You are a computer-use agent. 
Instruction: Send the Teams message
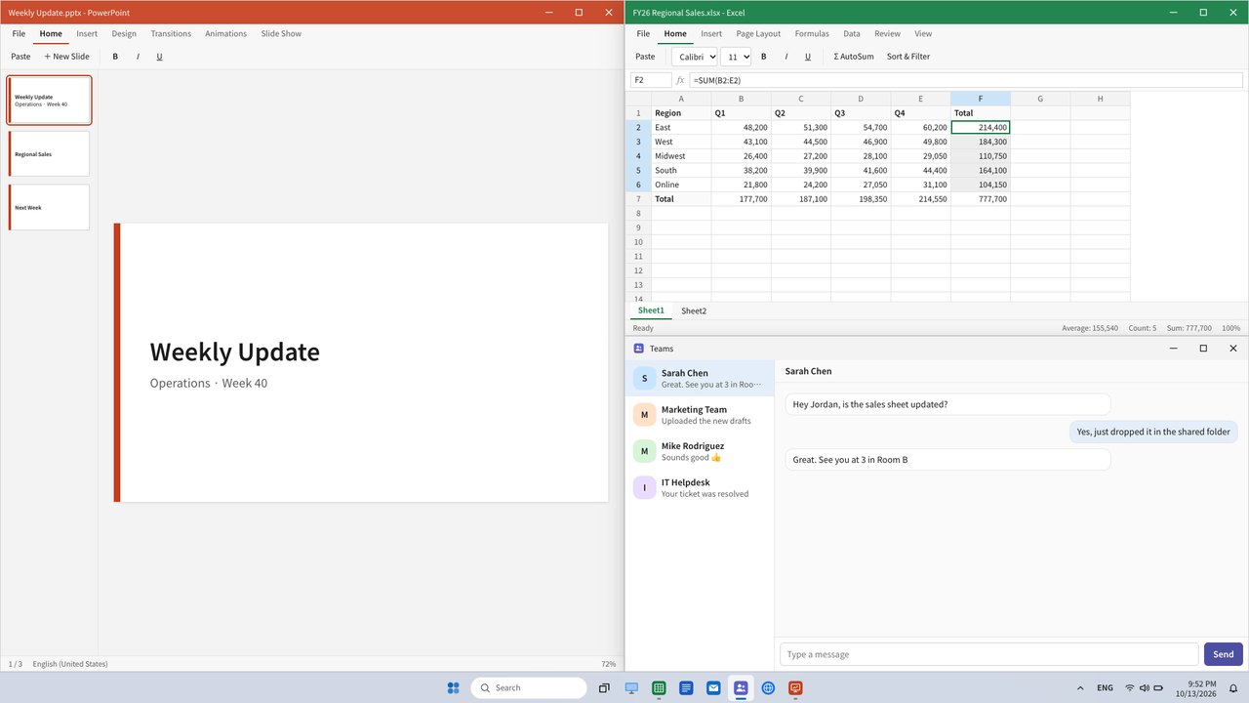pyautogui.click(x=1224, y=654)
